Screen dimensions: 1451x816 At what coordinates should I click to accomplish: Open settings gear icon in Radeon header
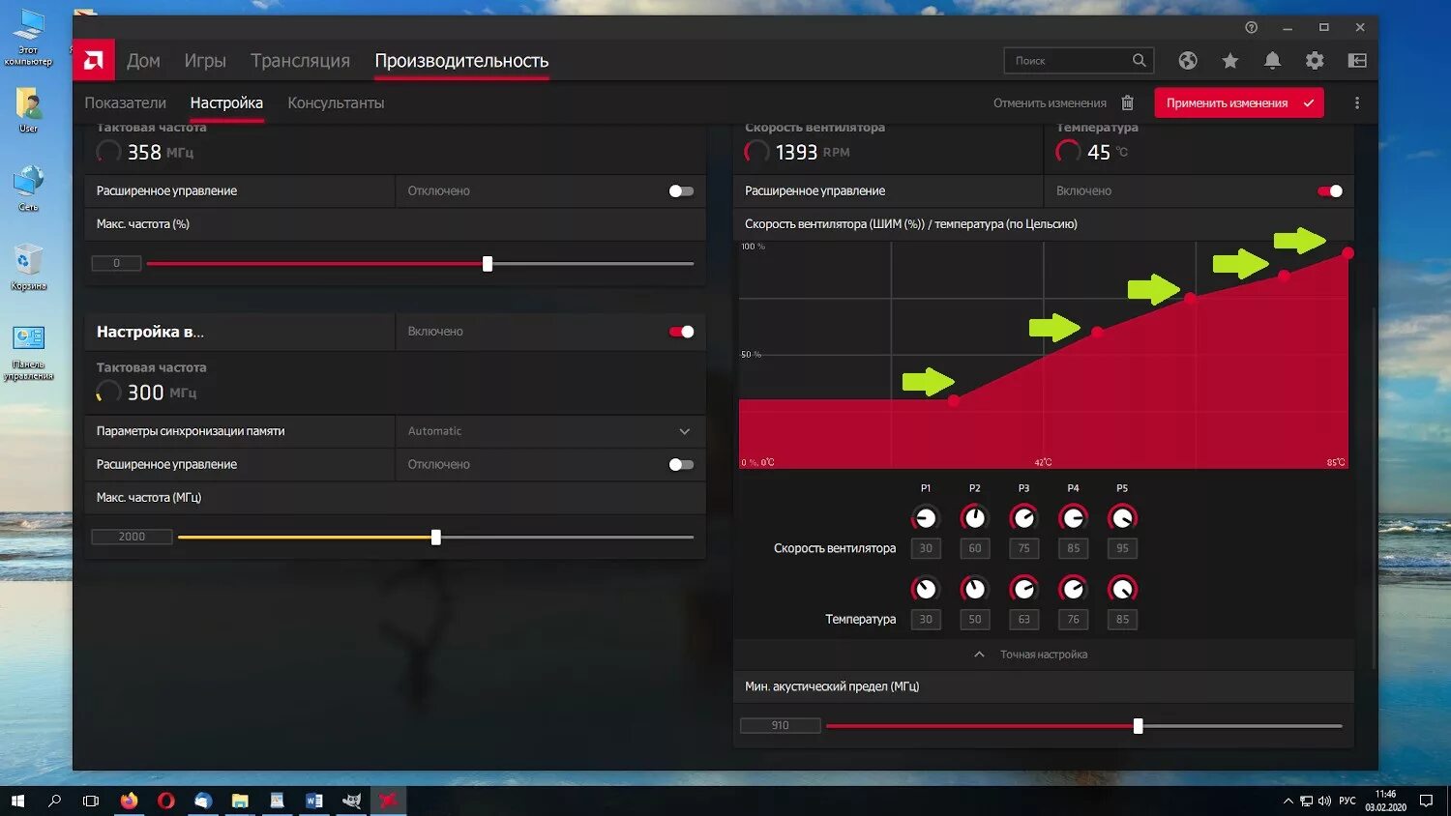click(1315, 61)
